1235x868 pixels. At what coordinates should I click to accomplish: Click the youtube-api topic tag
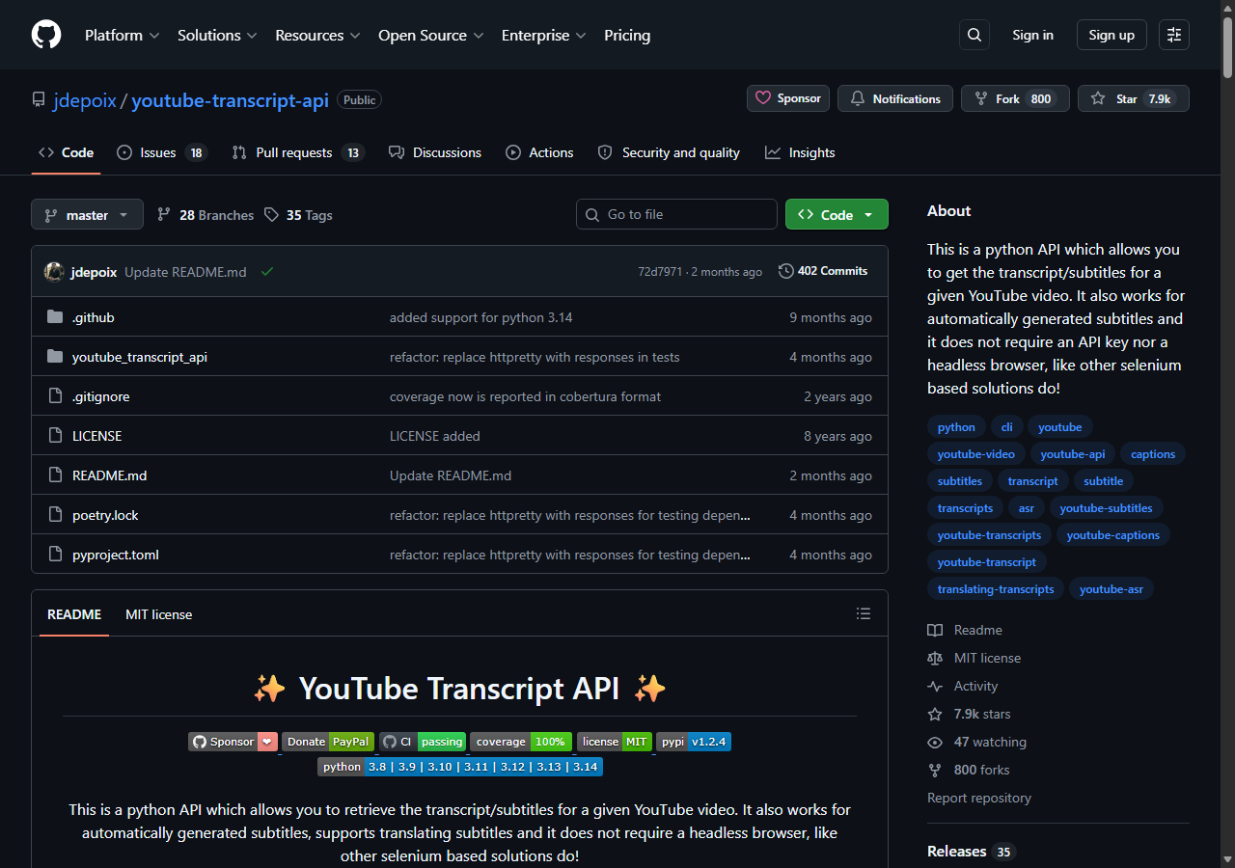[1073, 453]
